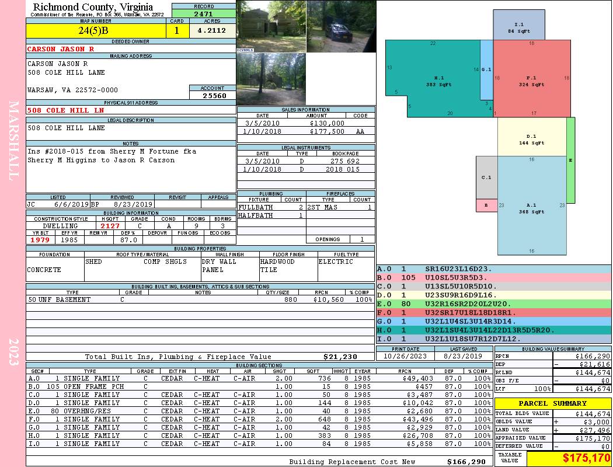Click red legend row F.0
Screen dimensions: 613x467
493,313
